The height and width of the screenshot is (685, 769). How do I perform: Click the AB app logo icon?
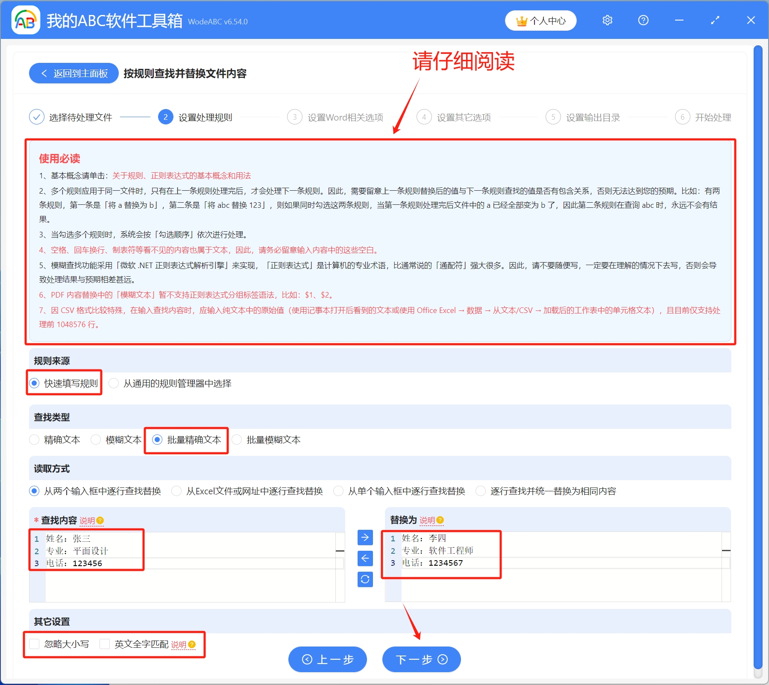26,20
